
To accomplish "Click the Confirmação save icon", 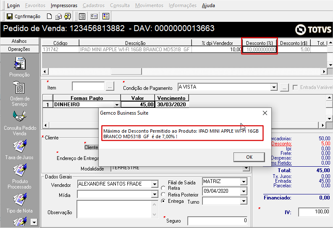I will click(x=10, y=16).
